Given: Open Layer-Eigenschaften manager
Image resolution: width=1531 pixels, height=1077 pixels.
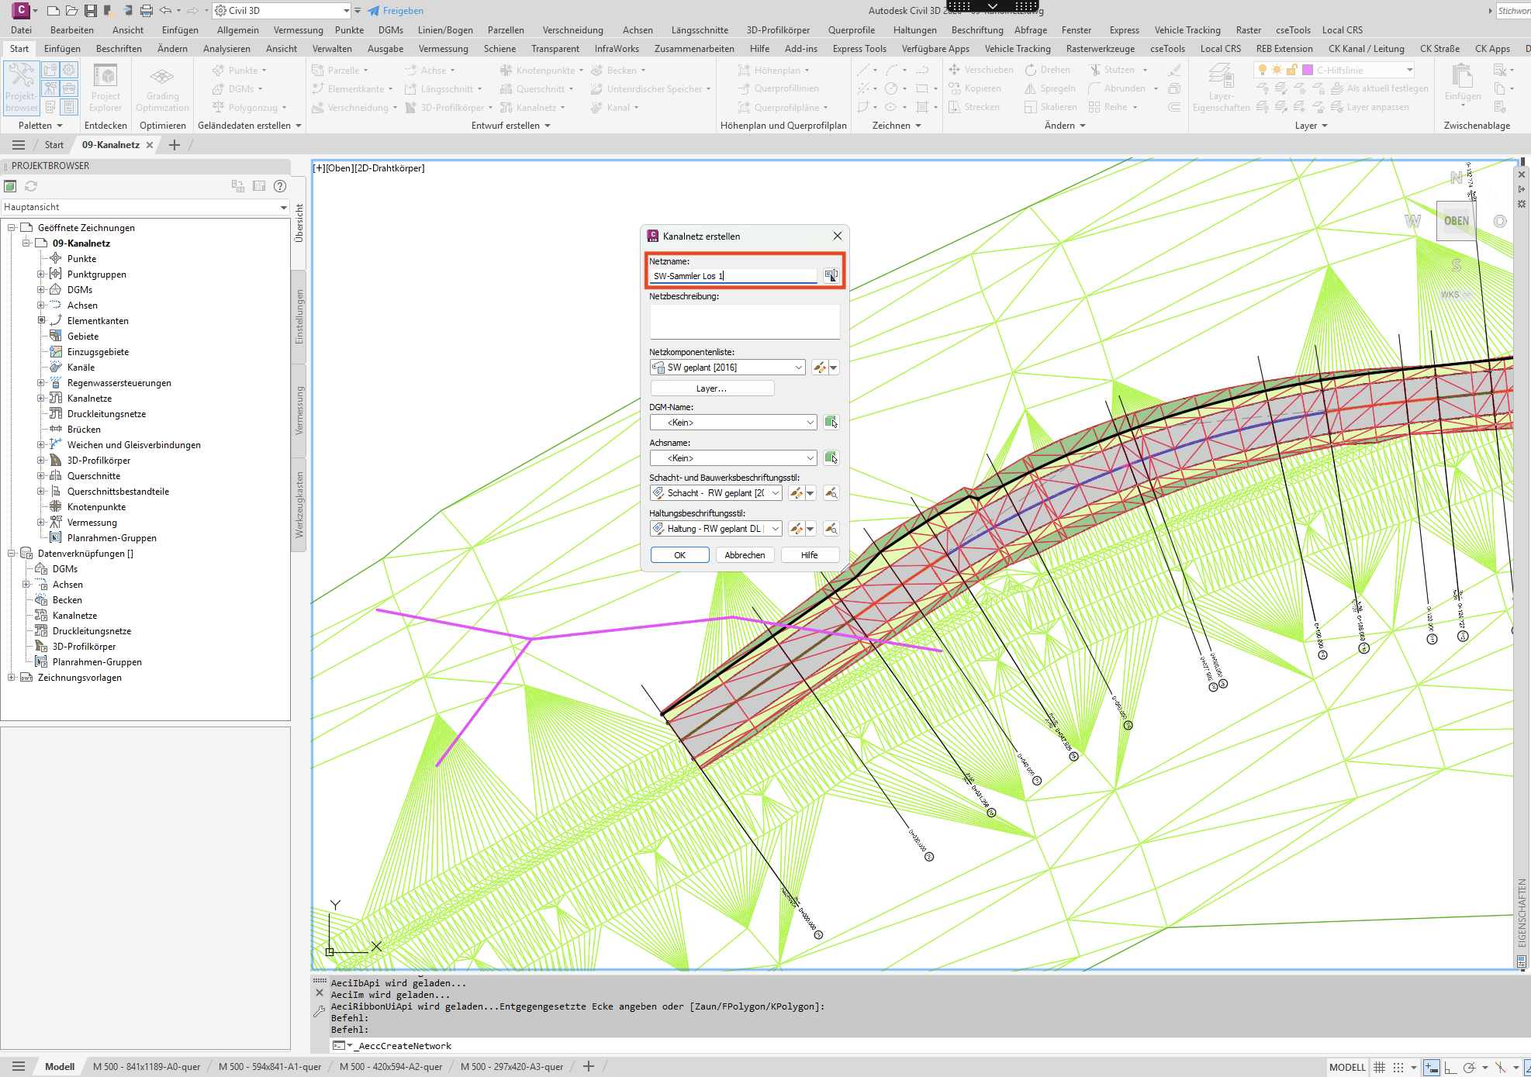Looking at the screenshot, I should [1221, 88].
